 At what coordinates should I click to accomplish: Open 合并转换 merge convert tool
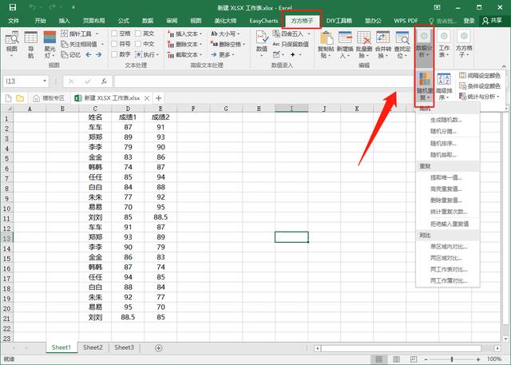(x=383, y=45)
